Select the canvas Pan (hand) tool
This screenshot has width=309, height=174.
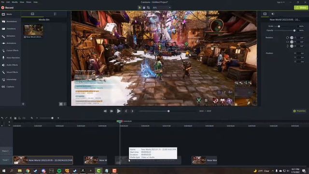[x=144, y=8]
